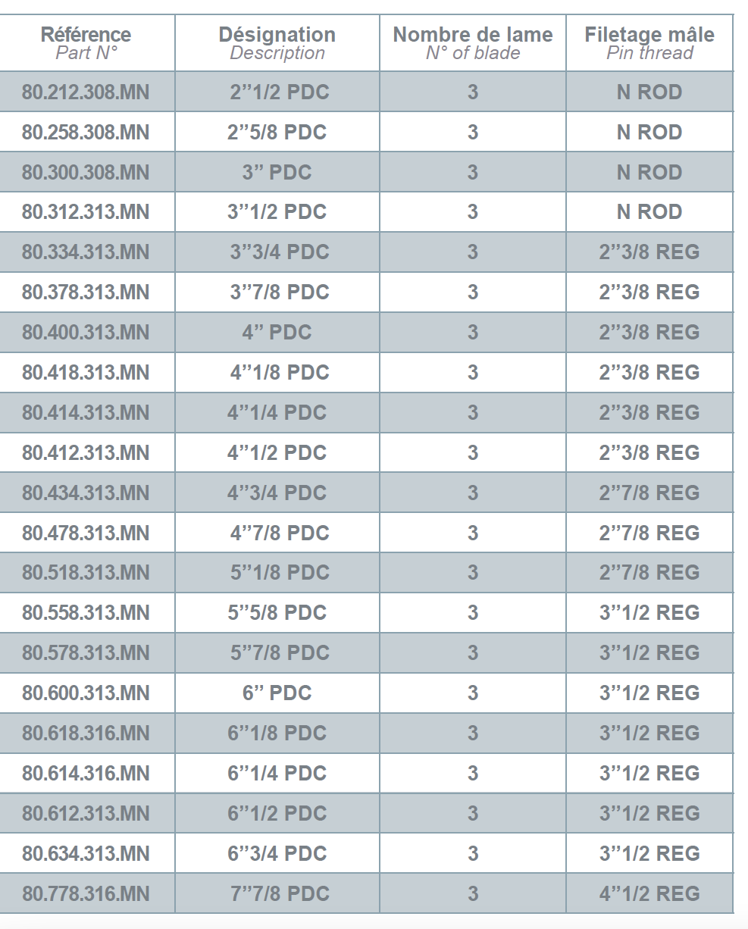Screen dimensions: 748x929
Task: Select the 6"1/2 PDC designation cell
Action: (x=277, y=814)
